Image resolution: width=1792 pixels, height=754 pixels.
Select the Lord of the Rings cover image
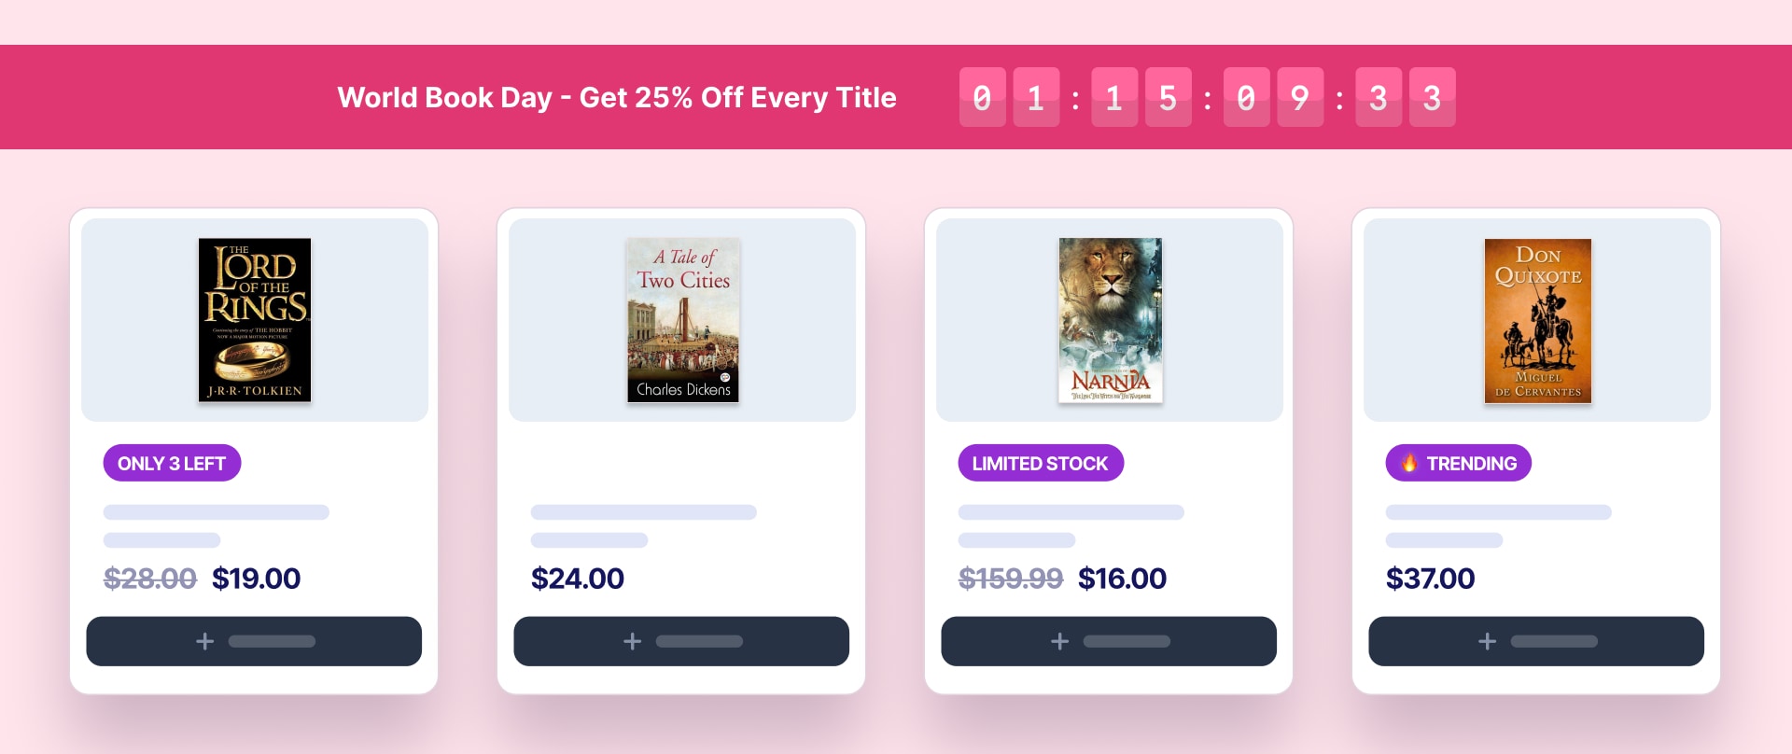click(253, 320)
